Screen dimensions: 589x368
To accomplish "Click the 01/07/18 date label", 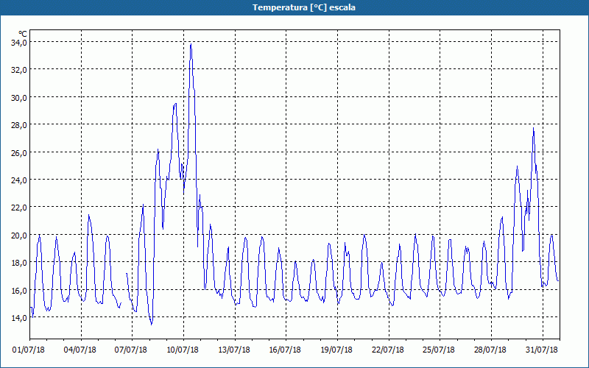I will 29,350.
